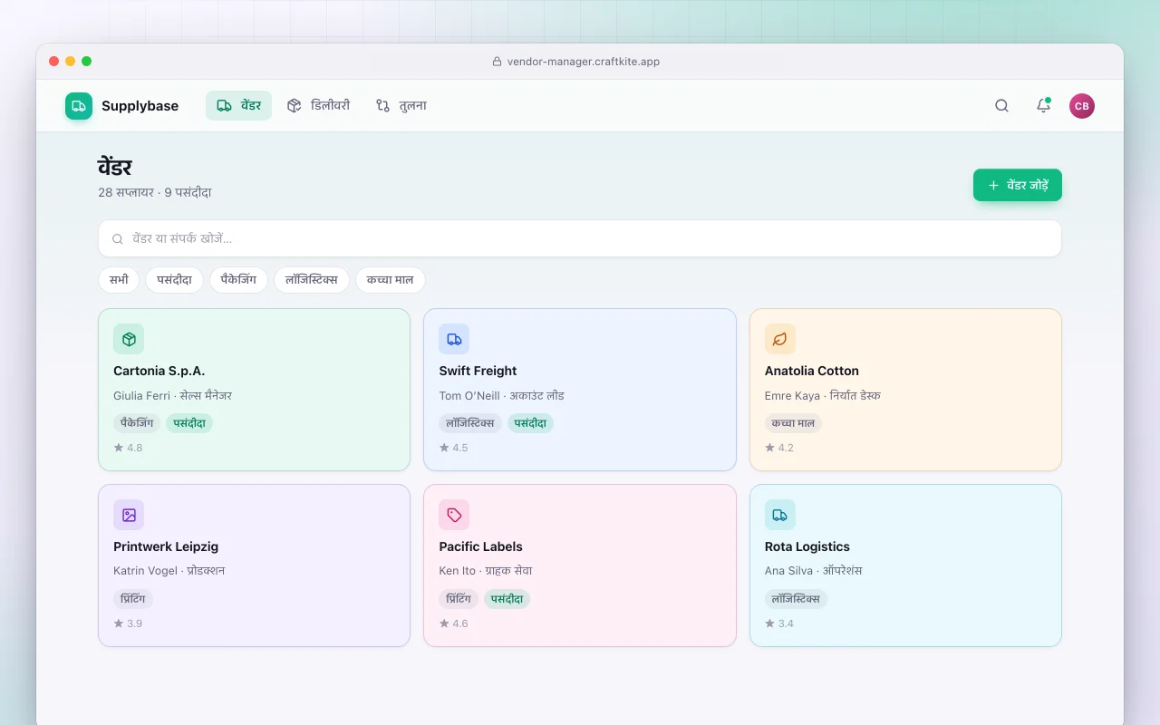Switch to the वेंडर nav tab
The image size is (1160, 725).
click(x=238, y=106)
